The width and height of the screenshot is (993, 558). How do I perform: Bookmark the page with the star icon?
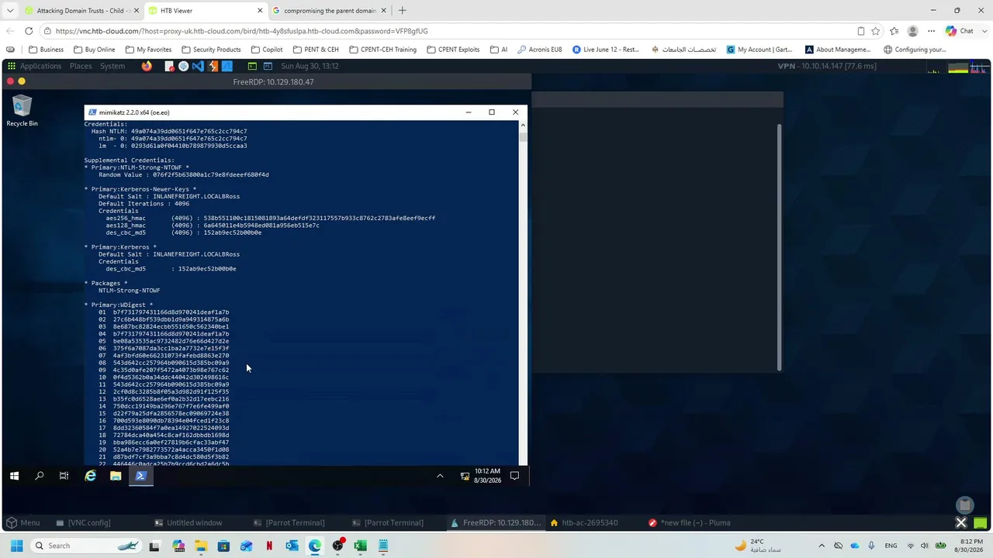tap(876, 31)
